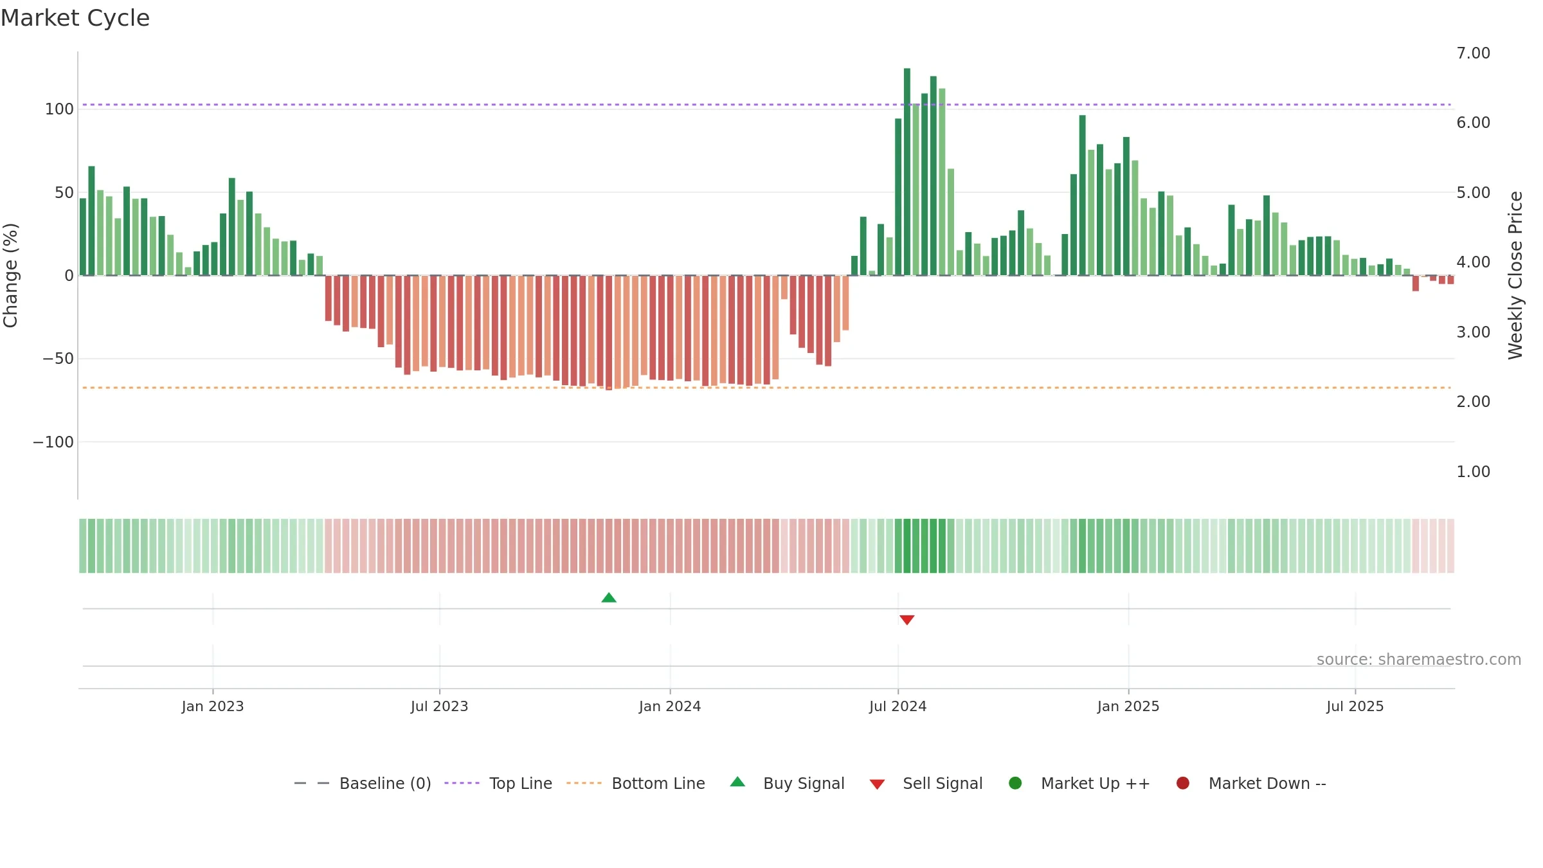The width and height of the screenshot is (1543, 868).
Task: Click the −50 tick on left axis
Action: pyautogui.click(x=59, y=359)
